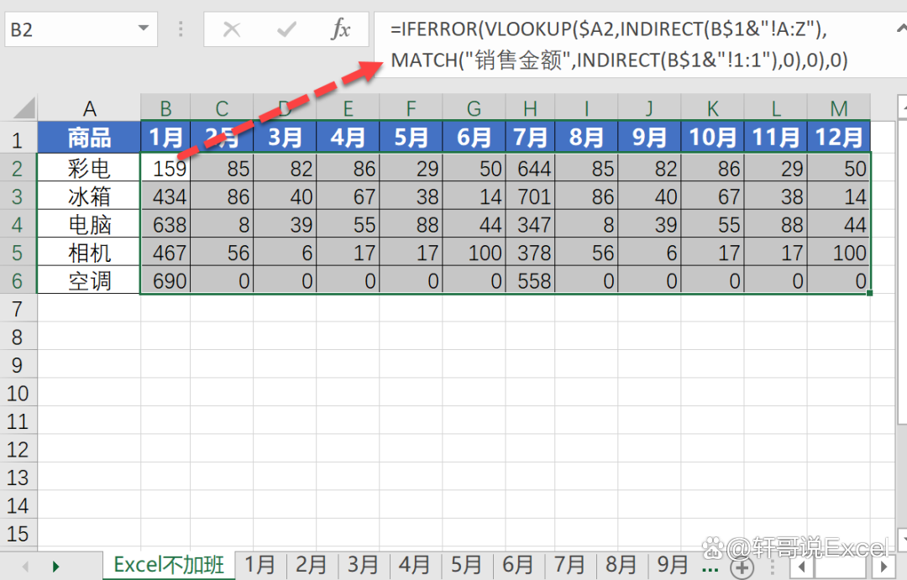Select column M header
This screenshot has height=580, width=907.
point(839,108)
